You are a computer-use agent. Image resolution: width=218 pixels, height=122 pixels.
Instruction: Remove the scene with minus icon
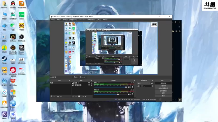(x=54, y=96)
